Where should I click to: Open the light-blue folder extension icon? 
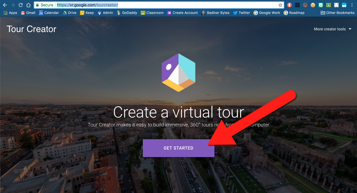[x=344, y=5]
